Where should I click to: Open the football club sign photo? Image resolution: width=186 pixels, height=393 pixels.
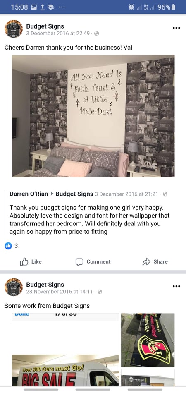[x=148, y=340]
